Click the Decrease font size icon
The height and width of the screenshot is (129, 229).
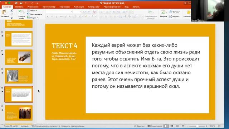89,12
